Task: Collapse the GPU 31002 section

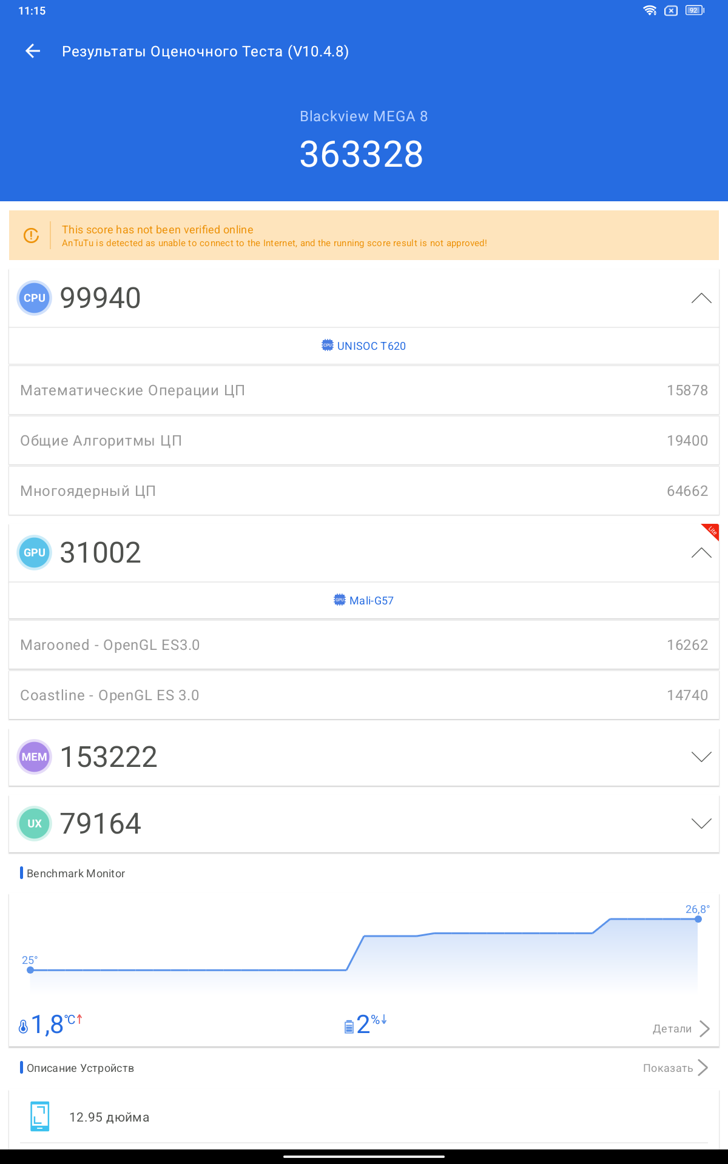Action: click(x=701, y=552)
